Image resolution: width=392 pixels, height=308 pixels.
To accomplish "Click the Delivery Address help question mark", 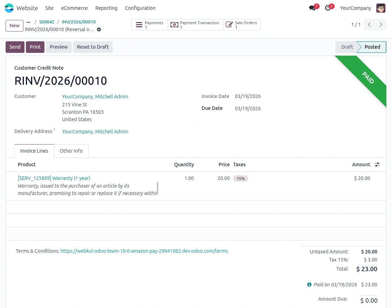I will coord(55,129).
